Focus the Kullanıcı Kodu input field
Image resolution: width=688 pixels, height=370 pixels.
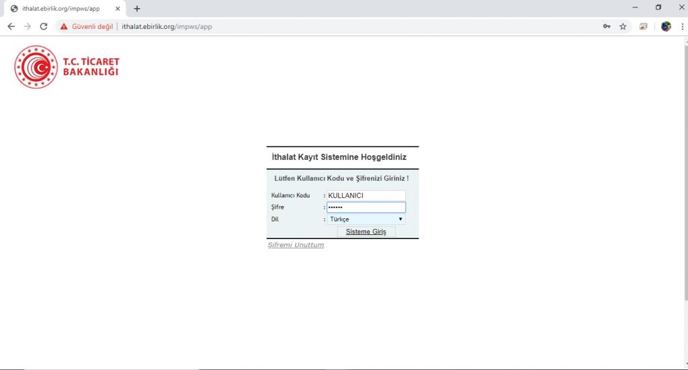tap(366, 195)
